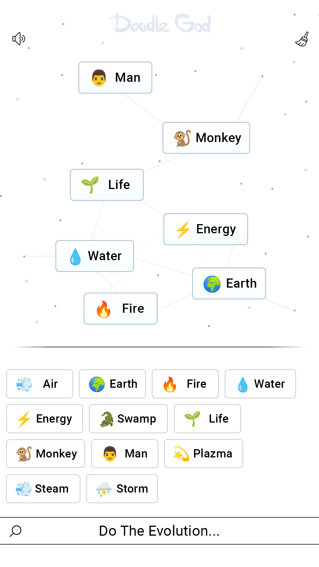Screen dimensions: 319x567
Task: Choose Plazma from the element list
Action: point(204,454)
